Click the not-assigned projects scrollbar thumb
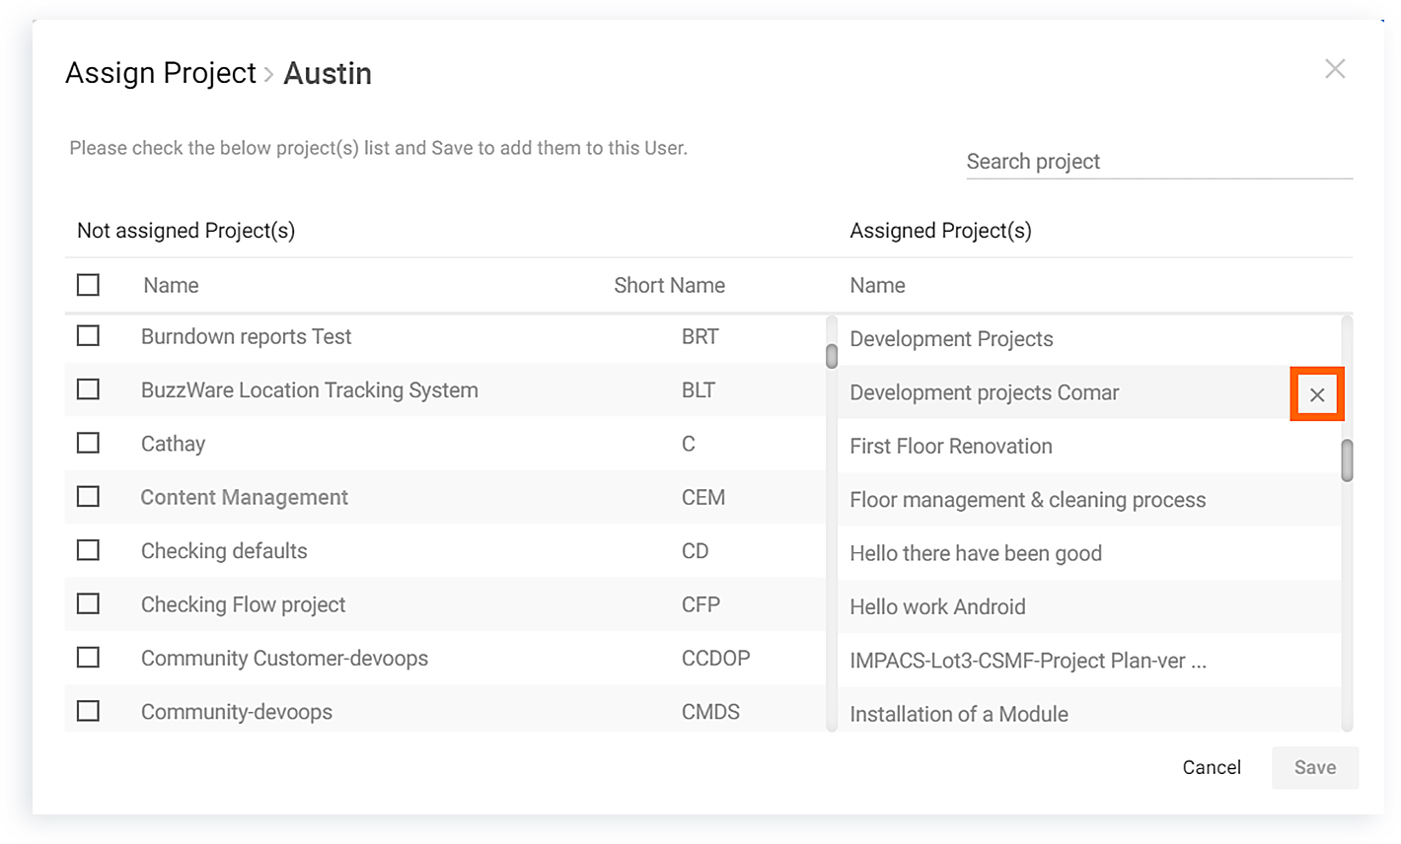This screenshot has width=1401, height=844. (832, 355)
